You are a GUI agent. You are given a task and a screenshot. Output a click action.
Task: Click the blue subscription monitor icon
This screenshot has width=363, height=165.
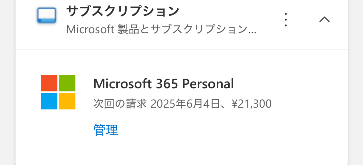click(x=47, y=15)
